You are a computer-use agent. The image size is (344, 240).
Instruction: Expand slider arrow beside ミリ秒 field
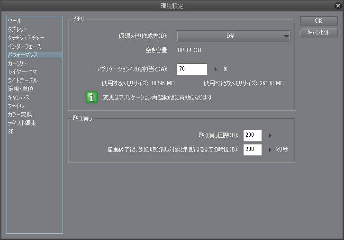pyautogui.click(x=270, y=150)
